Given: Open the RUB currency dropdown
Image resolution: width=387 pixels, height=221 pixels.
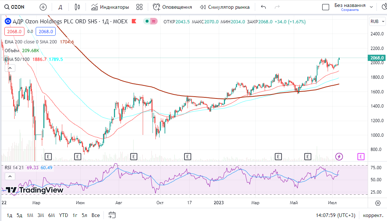Looking at the screenshot, I should coord(378,22).
